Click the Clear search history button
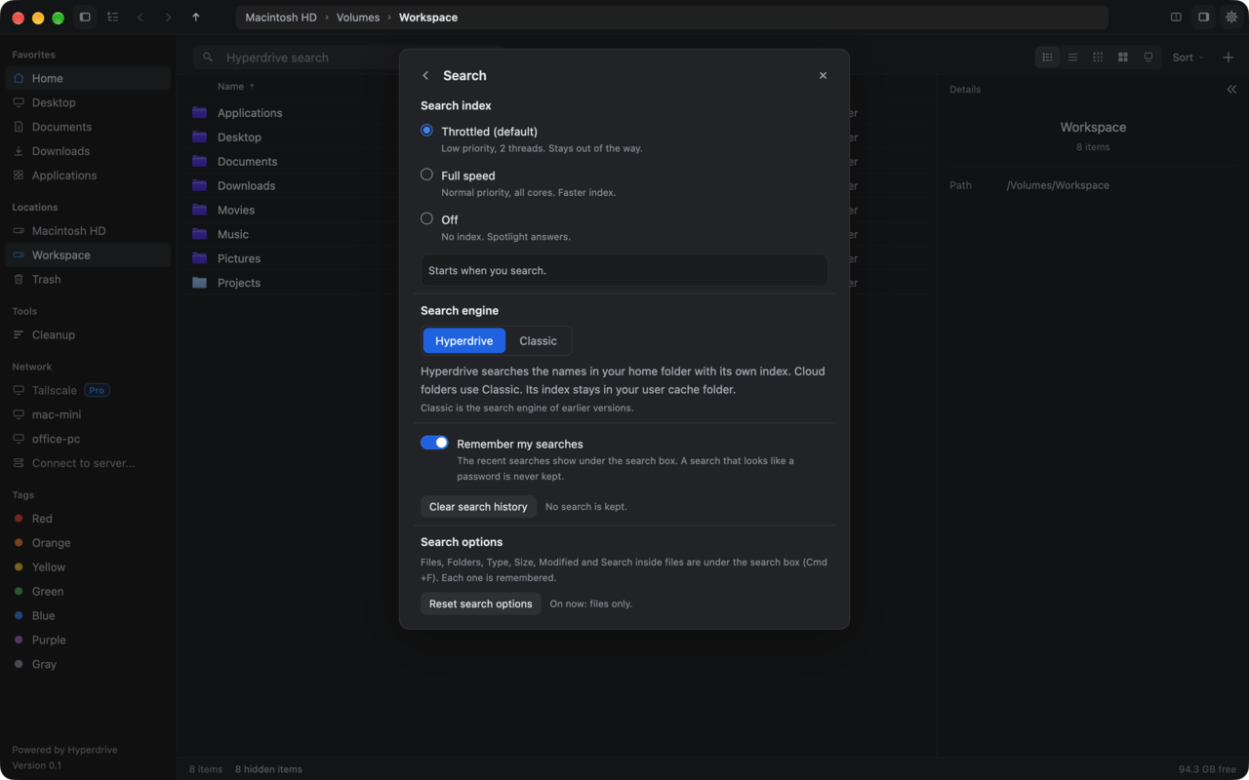Image resolution: width=1249 pixels, height=780 pixels. 478,506
